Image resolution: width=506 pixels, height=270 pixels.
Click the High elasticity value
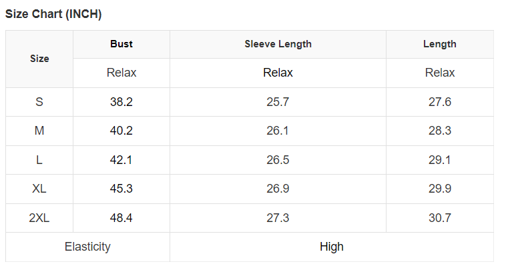331,247
